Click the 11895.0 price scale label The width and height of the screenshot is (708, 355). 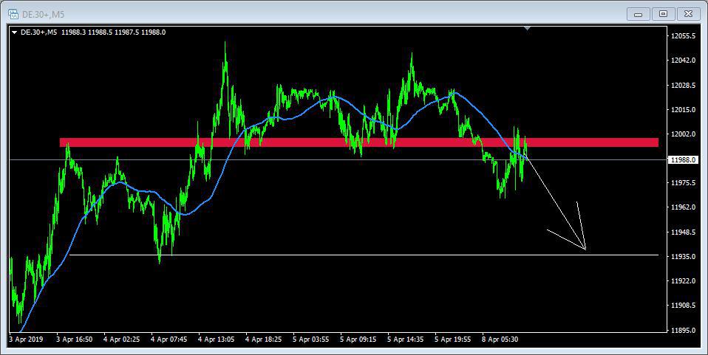tap(684, 330)
